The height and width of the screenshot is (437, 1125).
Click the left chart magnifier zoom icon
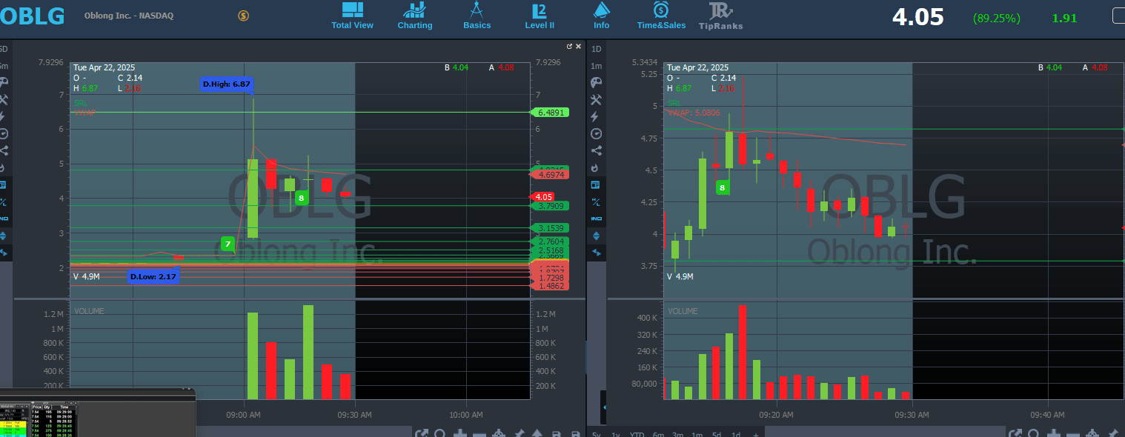point(440,434)
